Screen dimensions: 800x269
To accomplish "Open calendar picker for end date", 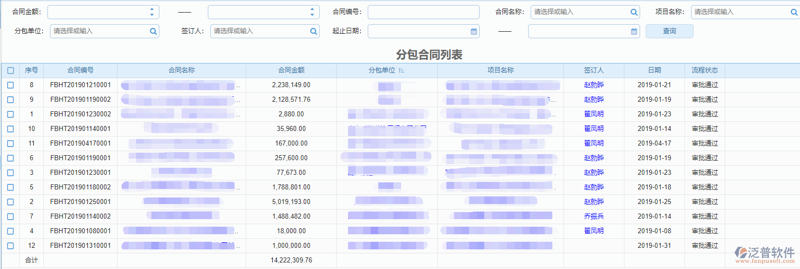I will (x=634, y=31).
